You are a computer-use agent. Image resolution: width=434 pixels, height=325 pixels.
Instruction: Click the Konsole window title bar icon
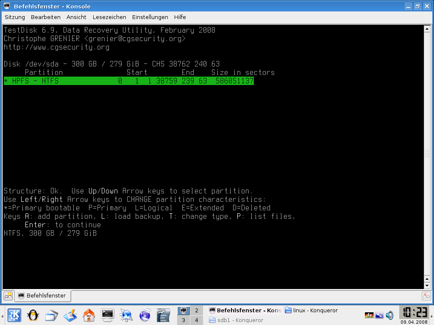[7, 6]
